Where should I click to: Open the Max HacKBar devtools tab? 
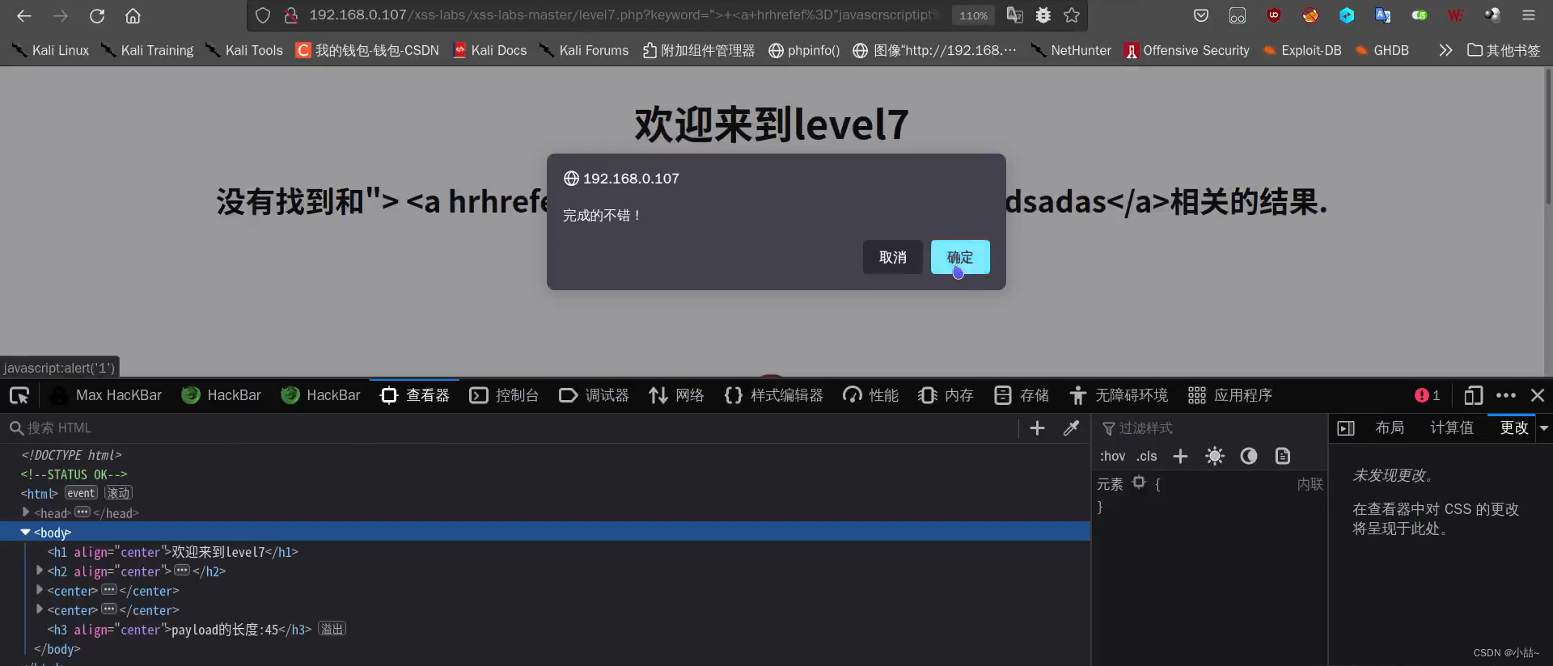[106, 395]
